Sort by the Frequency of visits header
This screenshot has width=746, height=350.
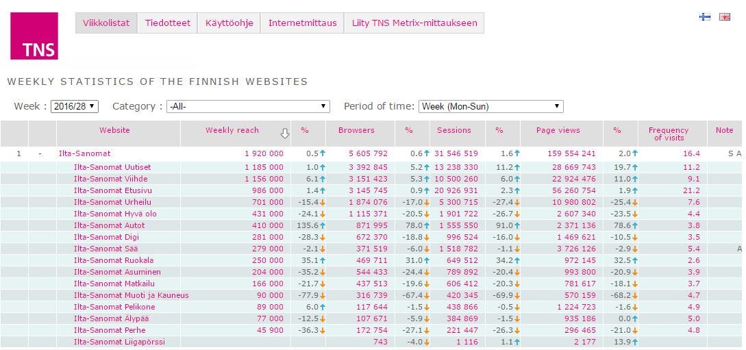coord(669,134)
